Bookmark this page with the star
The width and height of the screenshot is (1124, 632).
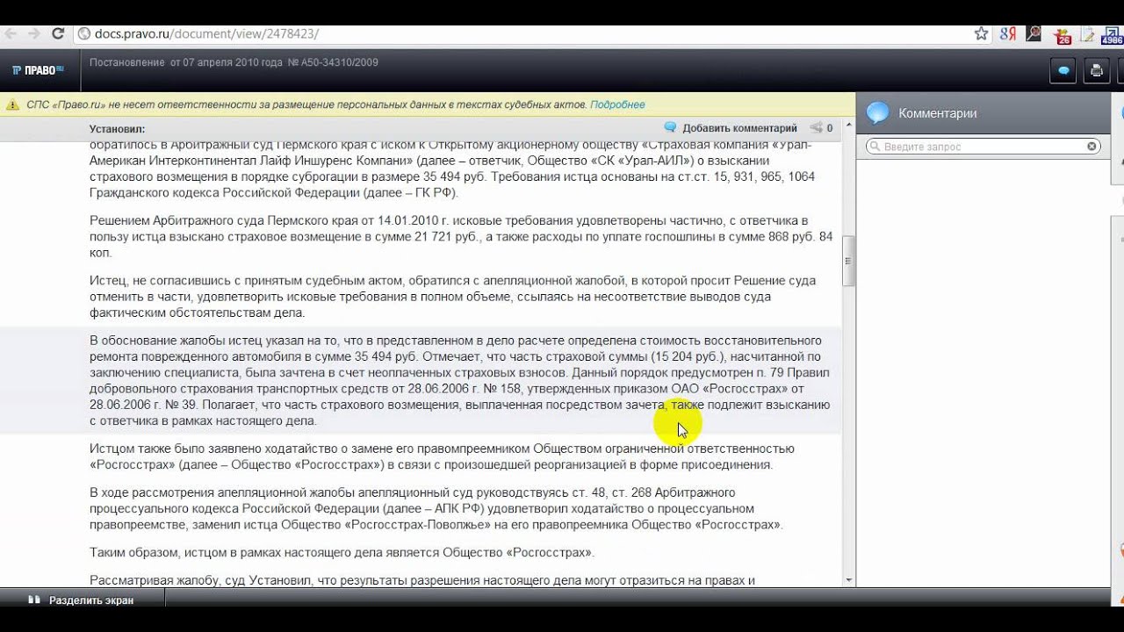click(x=981, y=34)
